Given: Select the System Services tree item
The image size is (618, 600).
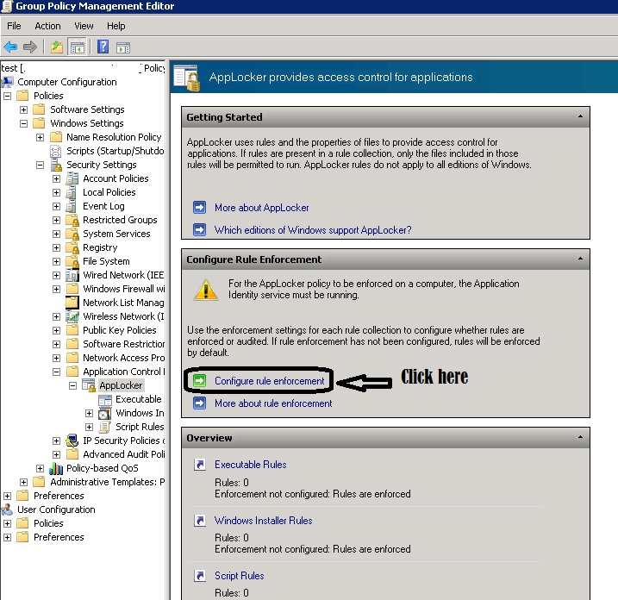Looking at the screenshot, I should click(x=116, y=234).
